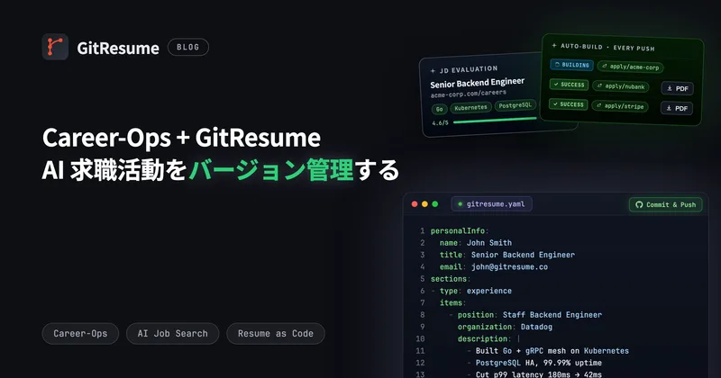
Task: Open the BLOG badge
Action: point(188,47)
